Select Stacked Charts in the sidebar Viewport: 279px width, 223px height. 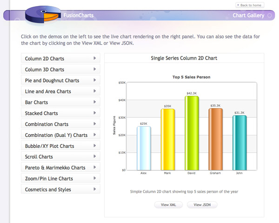click(60, 113)
